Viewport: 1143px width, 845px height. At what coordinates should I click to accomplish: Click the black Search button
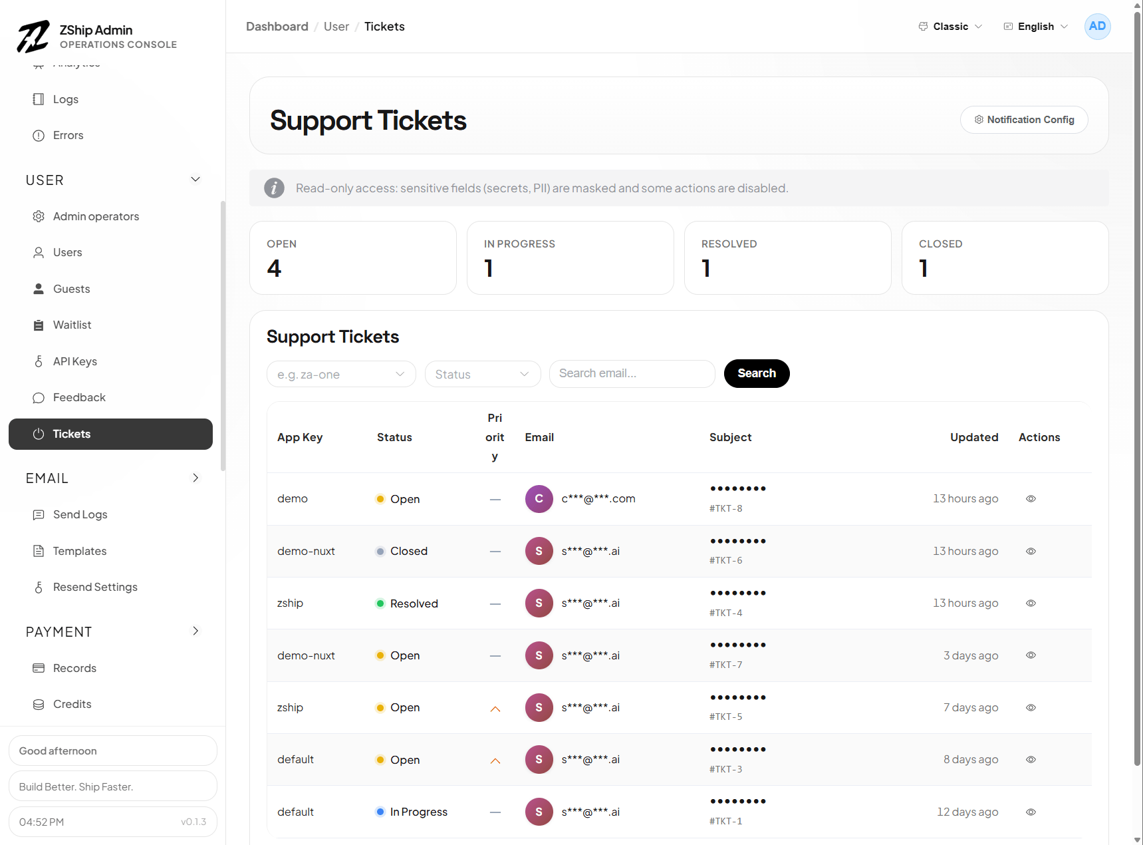point(756,373)
